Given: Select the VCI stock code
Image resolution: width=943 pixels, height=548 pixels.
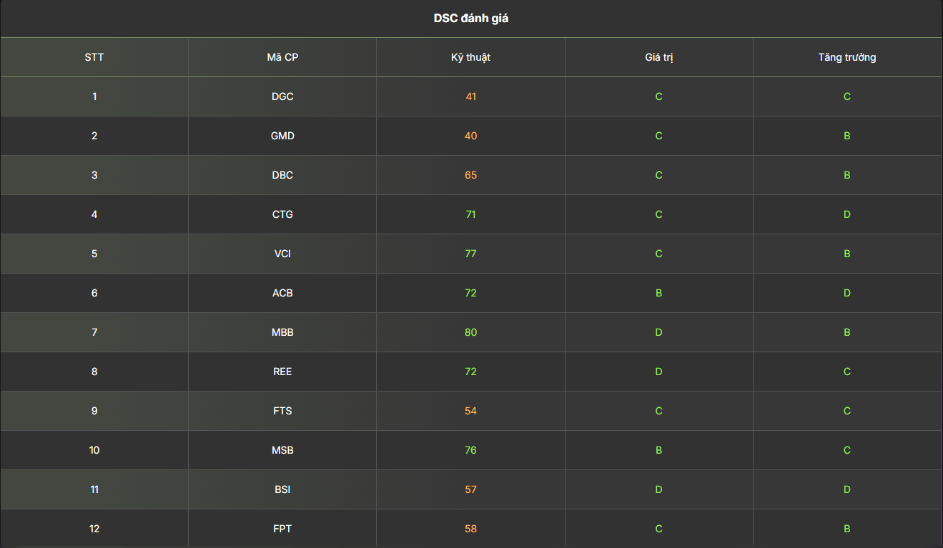Looking at the screenshot, I should tap(282, 254).
